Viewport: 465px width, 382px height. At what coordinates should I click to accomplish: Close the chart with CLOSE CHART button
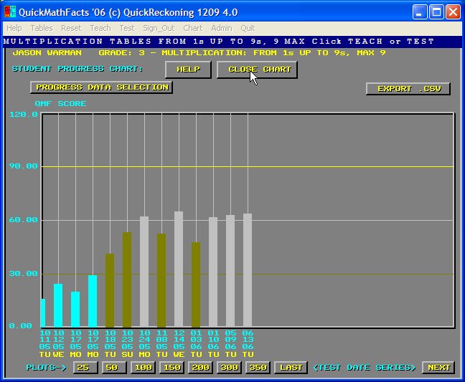tap(257, 70)
